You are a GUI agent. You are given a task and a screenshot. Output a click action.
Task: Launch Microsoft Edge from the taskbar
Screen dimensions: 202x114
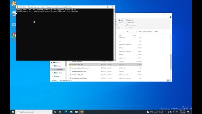[66, 112]
